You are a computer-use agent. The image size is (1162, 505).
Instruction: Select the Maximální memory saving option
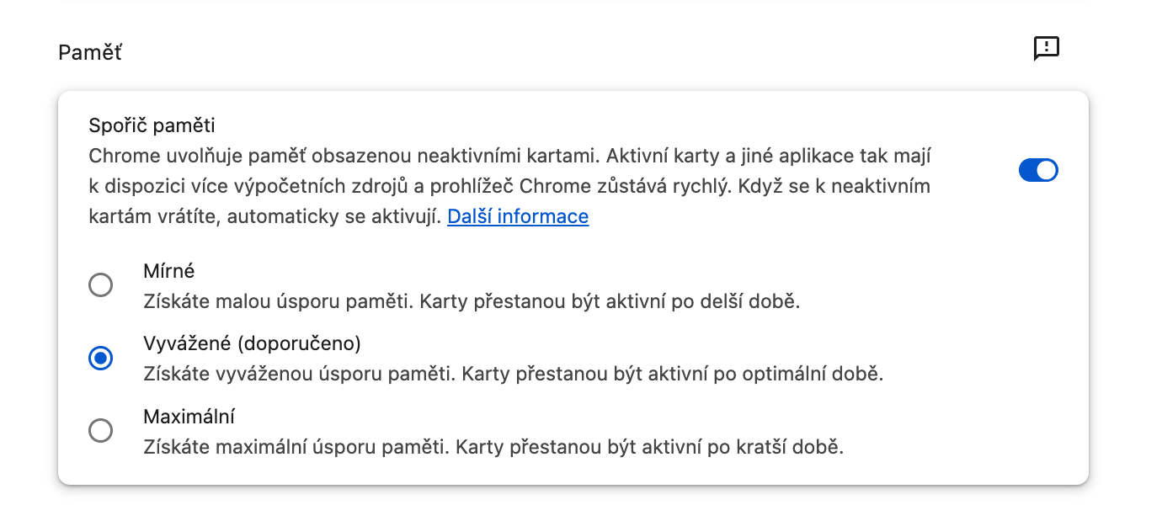pos(100,430)
